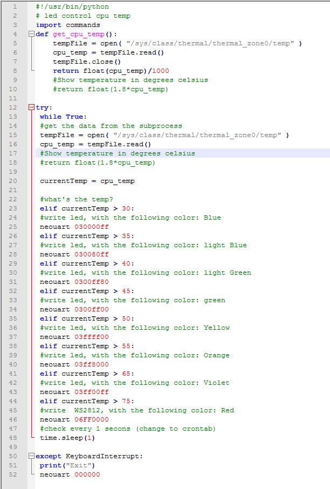Click 'cpu_temp = tempFile.read()' on line 16

tap(95, 145)
